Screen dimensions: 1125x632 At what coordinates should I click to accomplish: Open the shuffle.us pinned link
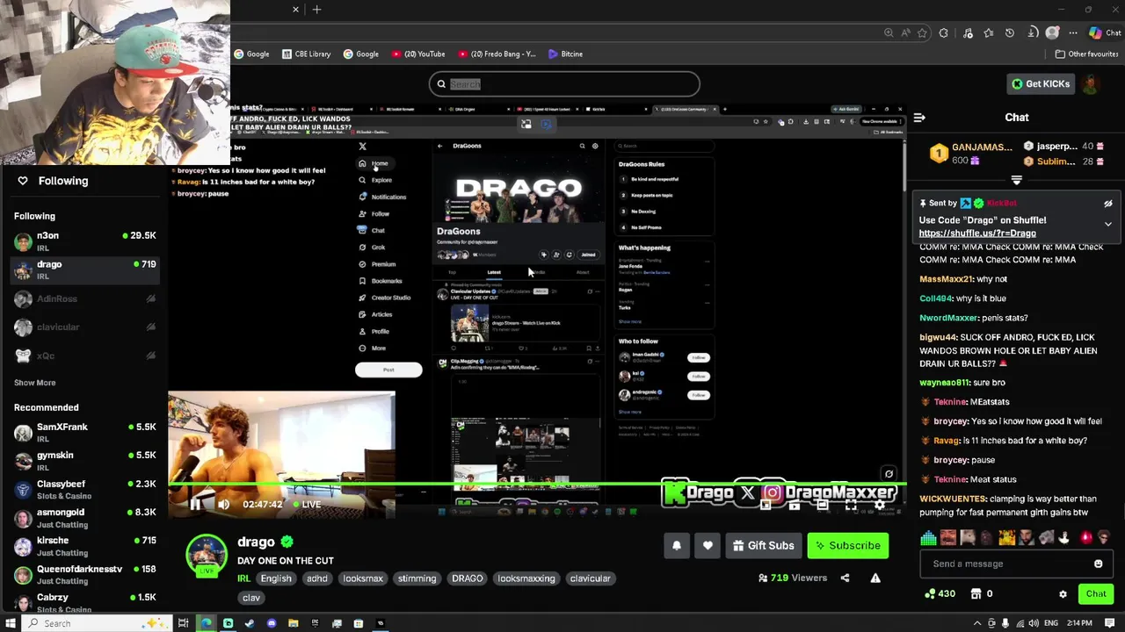tap(977, 233)
